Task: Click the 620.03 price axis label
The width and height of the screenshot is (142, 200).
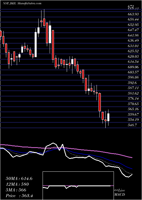Action: click(133, 56)
